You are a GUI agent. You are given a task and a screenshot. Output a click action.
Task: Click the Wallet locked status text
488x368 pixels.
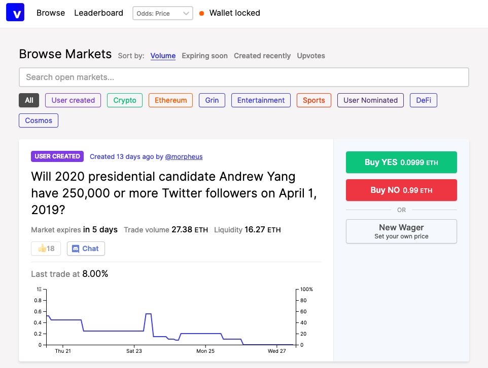(x=235, y=13)
